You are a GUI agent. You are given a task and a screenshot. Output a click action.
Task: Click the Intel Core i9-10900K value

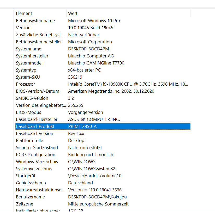point(128,84)
